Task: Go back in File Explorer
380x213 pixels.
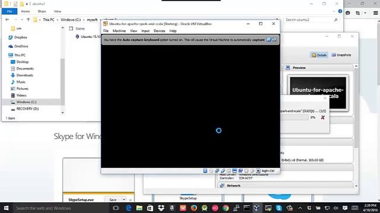Action: coord(7,20)
